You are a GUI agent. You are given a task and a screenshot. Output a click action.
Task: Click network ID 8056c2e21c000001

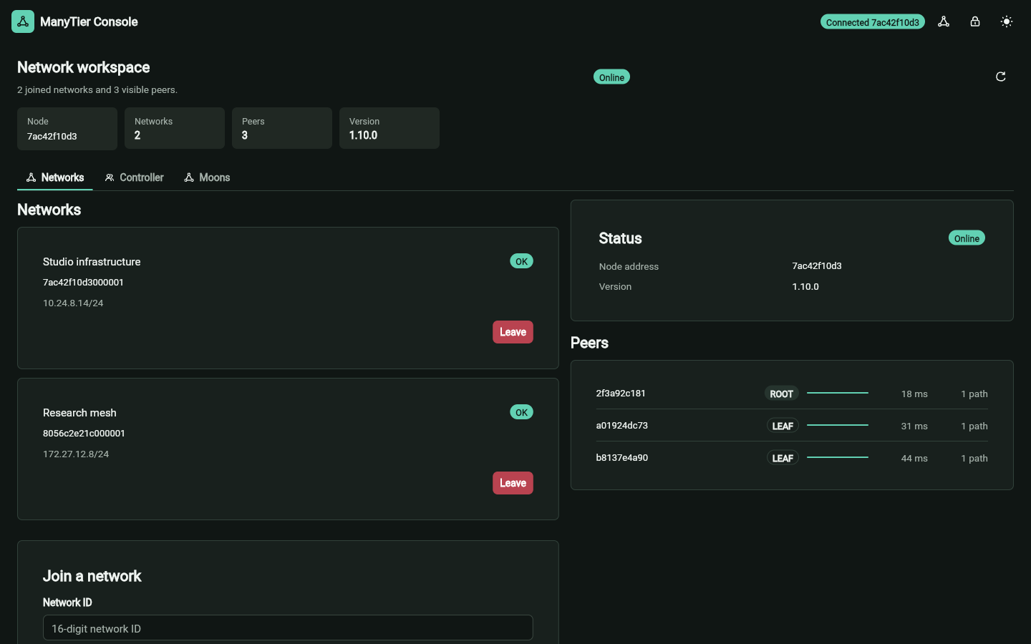(x=84, y=433)
